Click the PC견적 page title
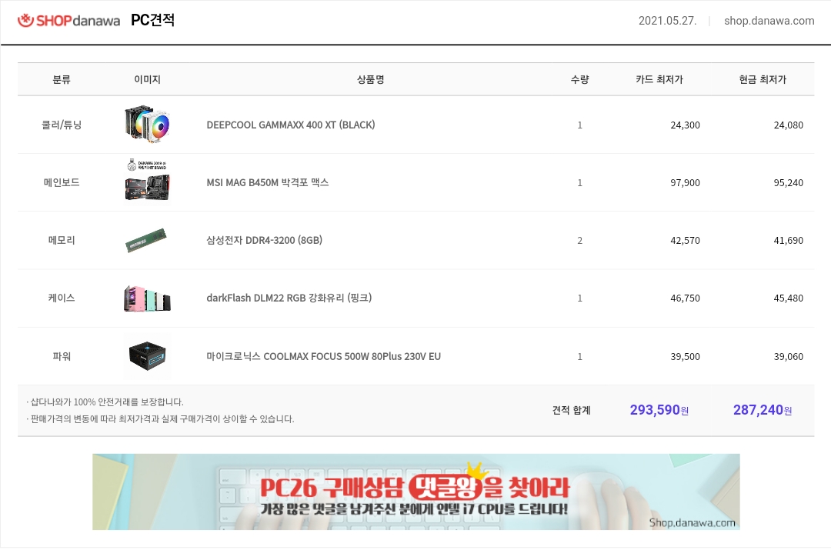 coord(152,20)
